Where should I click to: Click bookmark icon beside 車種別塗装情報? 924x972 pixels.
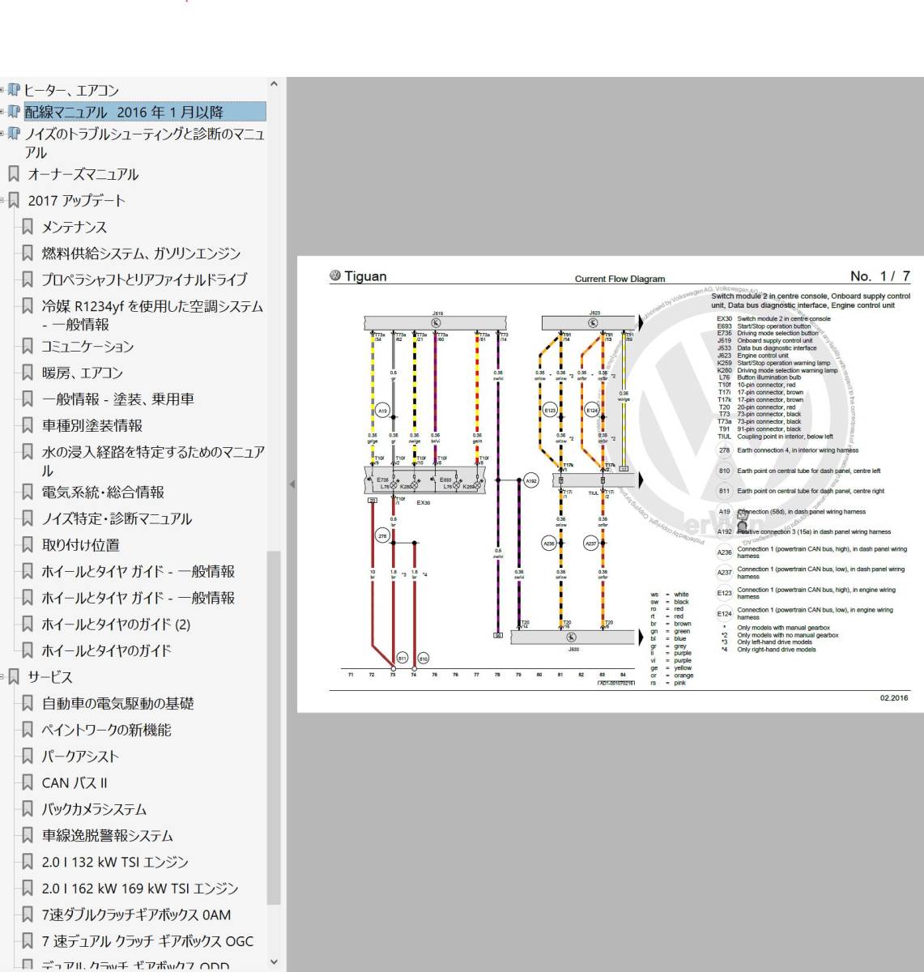click(27, 425)
